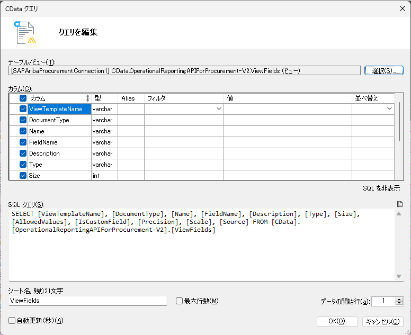The height and width of the screenshot is (335, 411).
Task: Close the CData クエリ dialog
Action: click(x=403, y=8)
